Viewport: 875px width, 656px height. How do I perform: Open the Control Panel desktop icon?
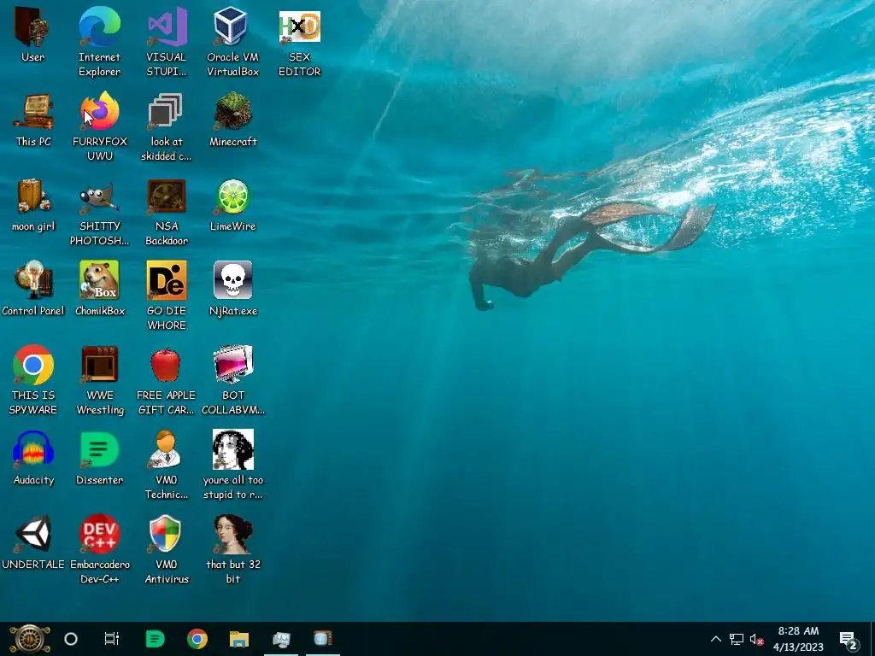[33, 289]
